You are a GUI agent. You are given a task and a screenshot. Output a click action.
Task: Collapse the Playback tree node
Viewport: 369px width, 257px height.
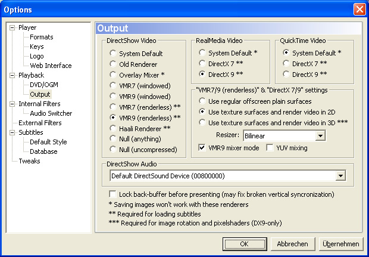12,75
